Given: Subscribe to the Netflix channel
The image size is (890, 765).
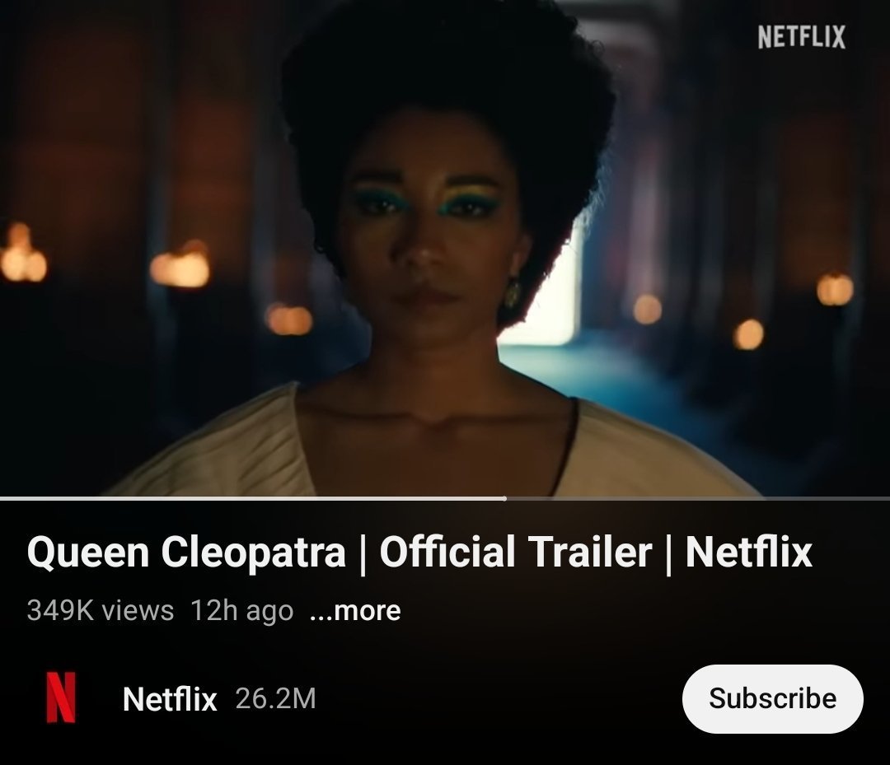Looking at the screenshot, I should coord(772,698).
